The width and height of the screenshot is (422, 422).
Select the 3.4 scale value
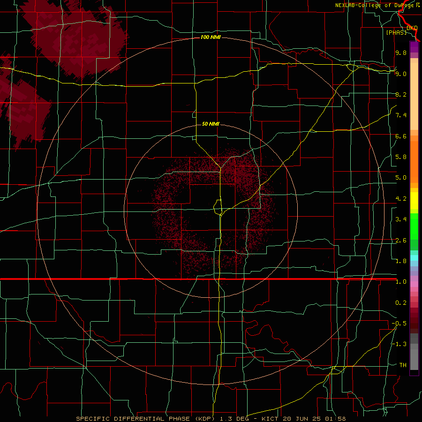click(x=401, y=219)
